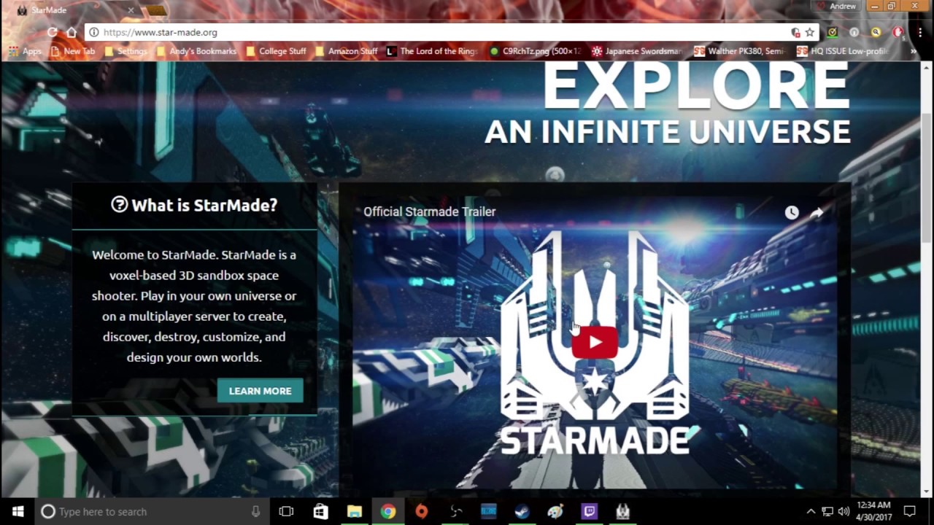Open the Japanese Swordsman bookmark
The width and height of the screenshot is (934, 525).
click(x=638, y=51)
